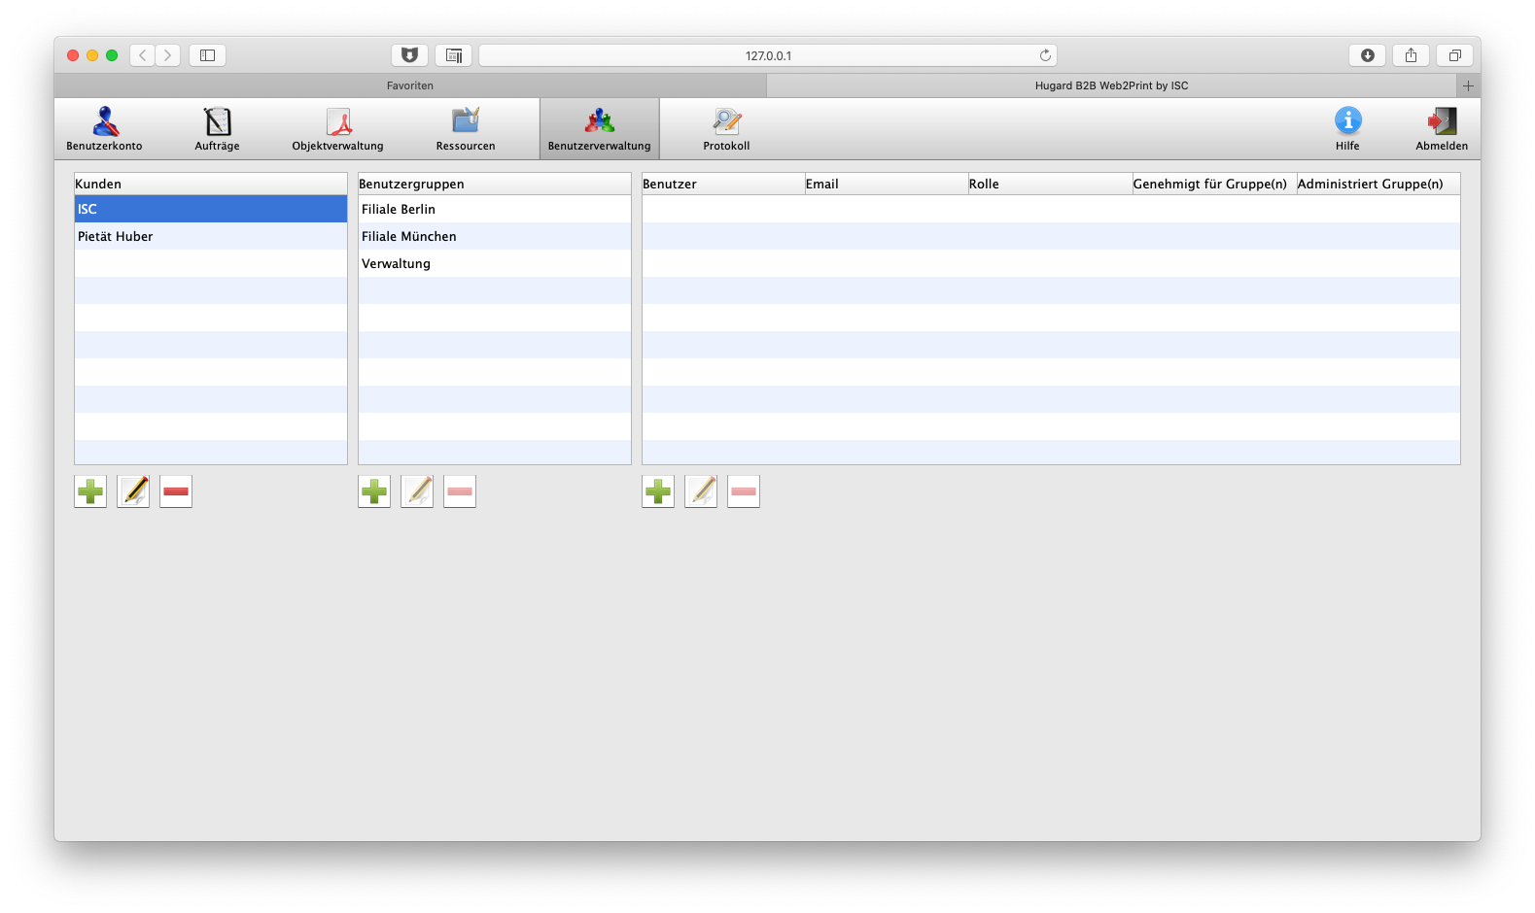Click the shield privacy extension icon
The image size is (1535, 913).
409,55
